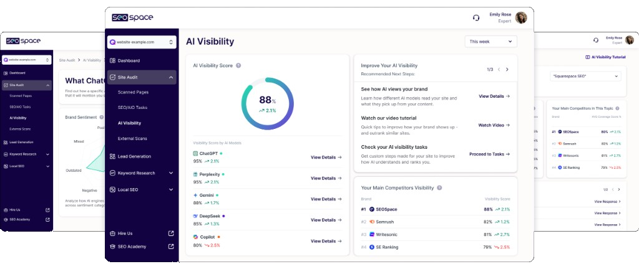Click the Dashboard icon in front window sidebar
This screenshot has width=639, height=269.
point(112,60)
